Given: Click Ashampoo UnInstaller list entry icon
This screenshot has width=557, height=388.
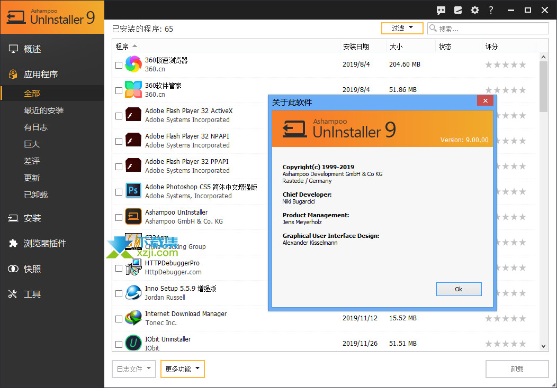Looking at the screenshot, I should (133, 216).
